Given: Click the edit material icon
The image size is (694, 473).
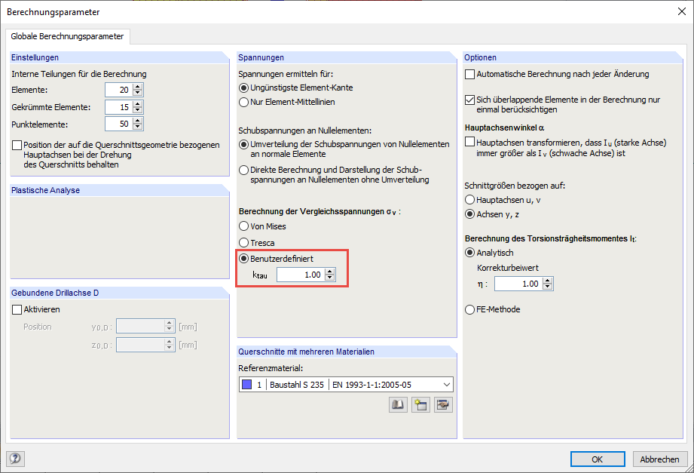Looking at the screenshot, I should click(x=443, y=404).
